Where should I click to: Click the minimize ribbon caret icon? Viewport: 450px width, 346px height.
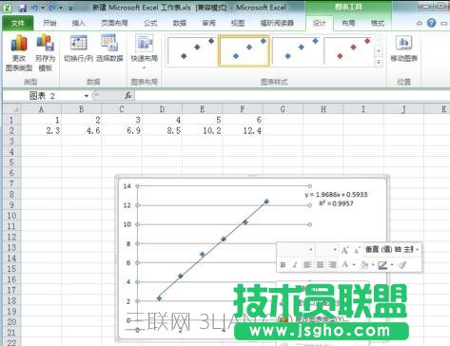point(420,23)
